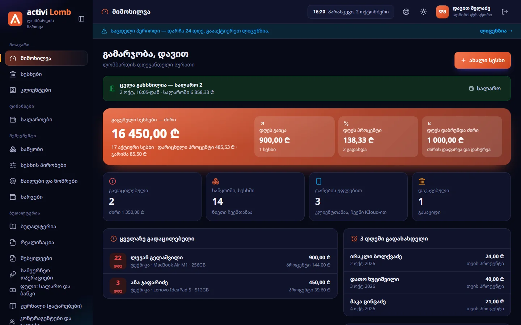Open the საწყობში, სესხში 14 card
This screenshot has width=521, height=325.
coord(255,196)
